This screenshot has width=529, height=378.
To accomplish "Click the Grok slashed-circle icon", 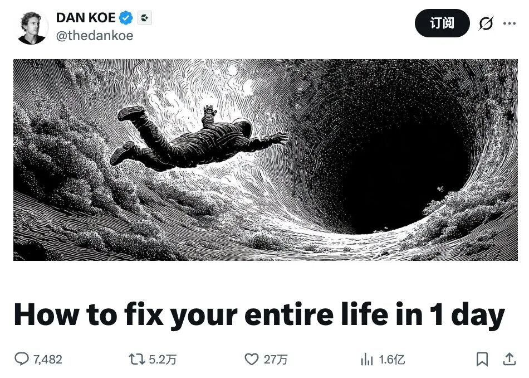I will click(x=486, y=23).
